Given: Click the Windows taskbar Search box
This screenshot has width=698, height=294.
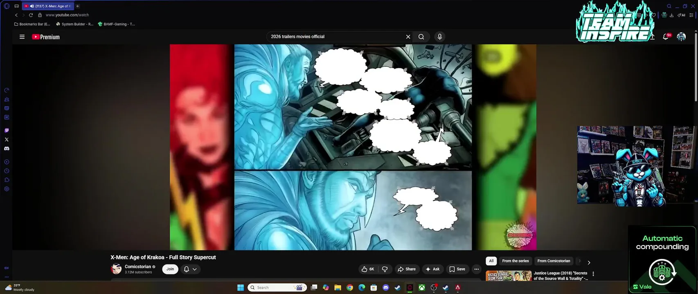Looking at the screenshot, I should [277, 287].
